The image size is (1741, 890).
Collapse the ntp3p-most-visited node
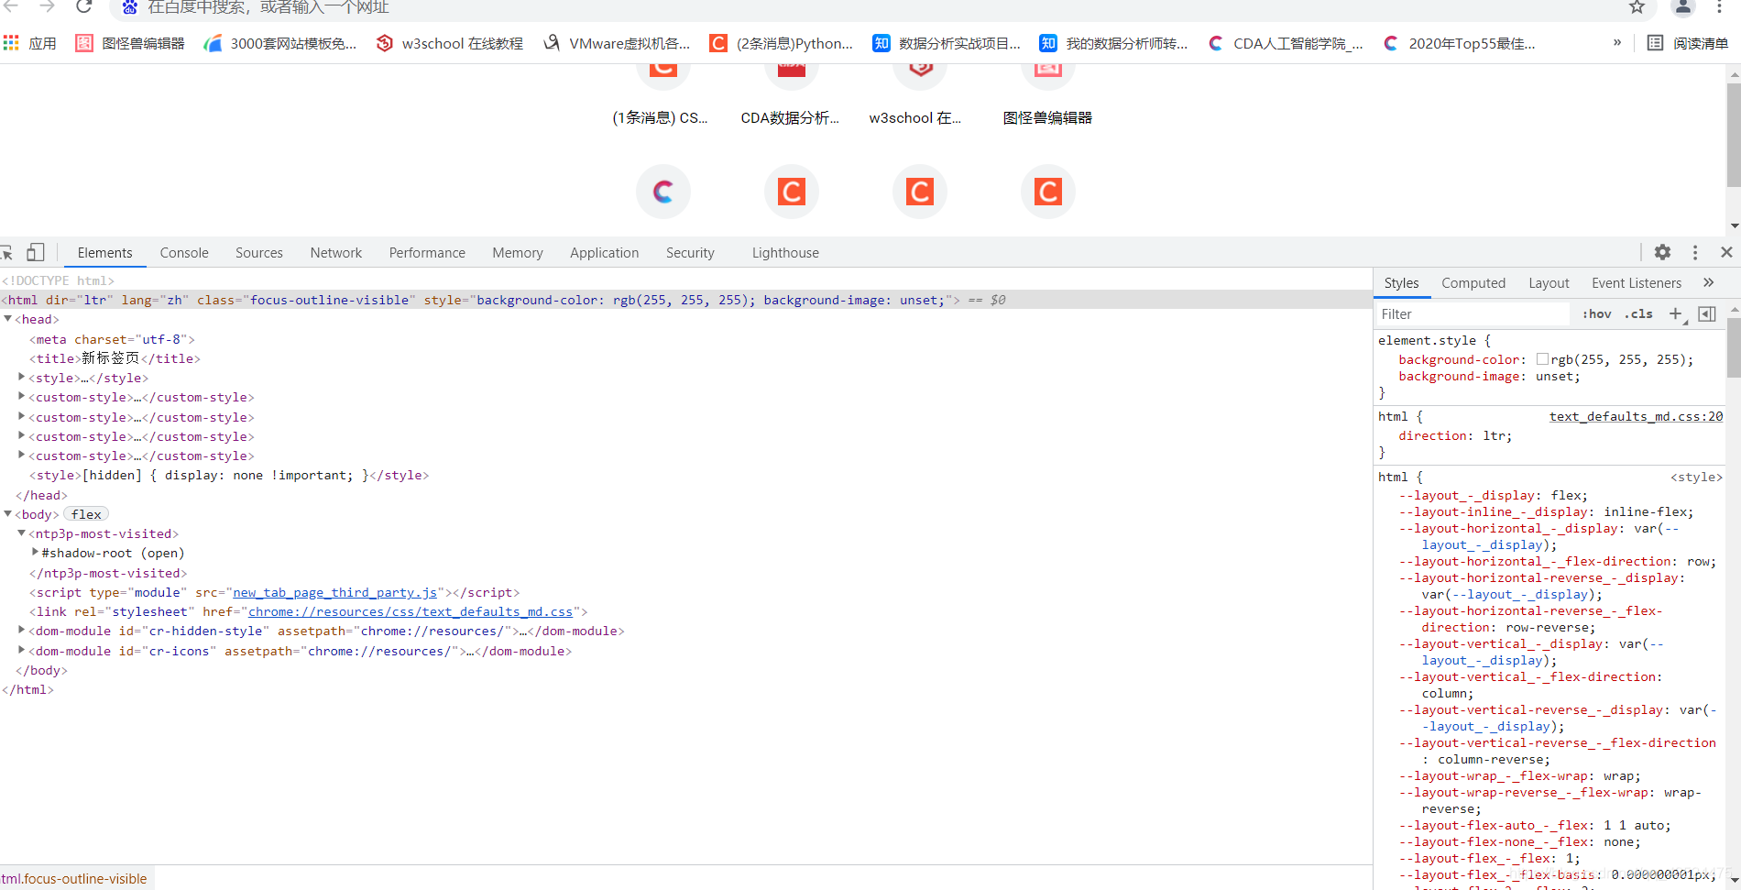pos(22,533)
